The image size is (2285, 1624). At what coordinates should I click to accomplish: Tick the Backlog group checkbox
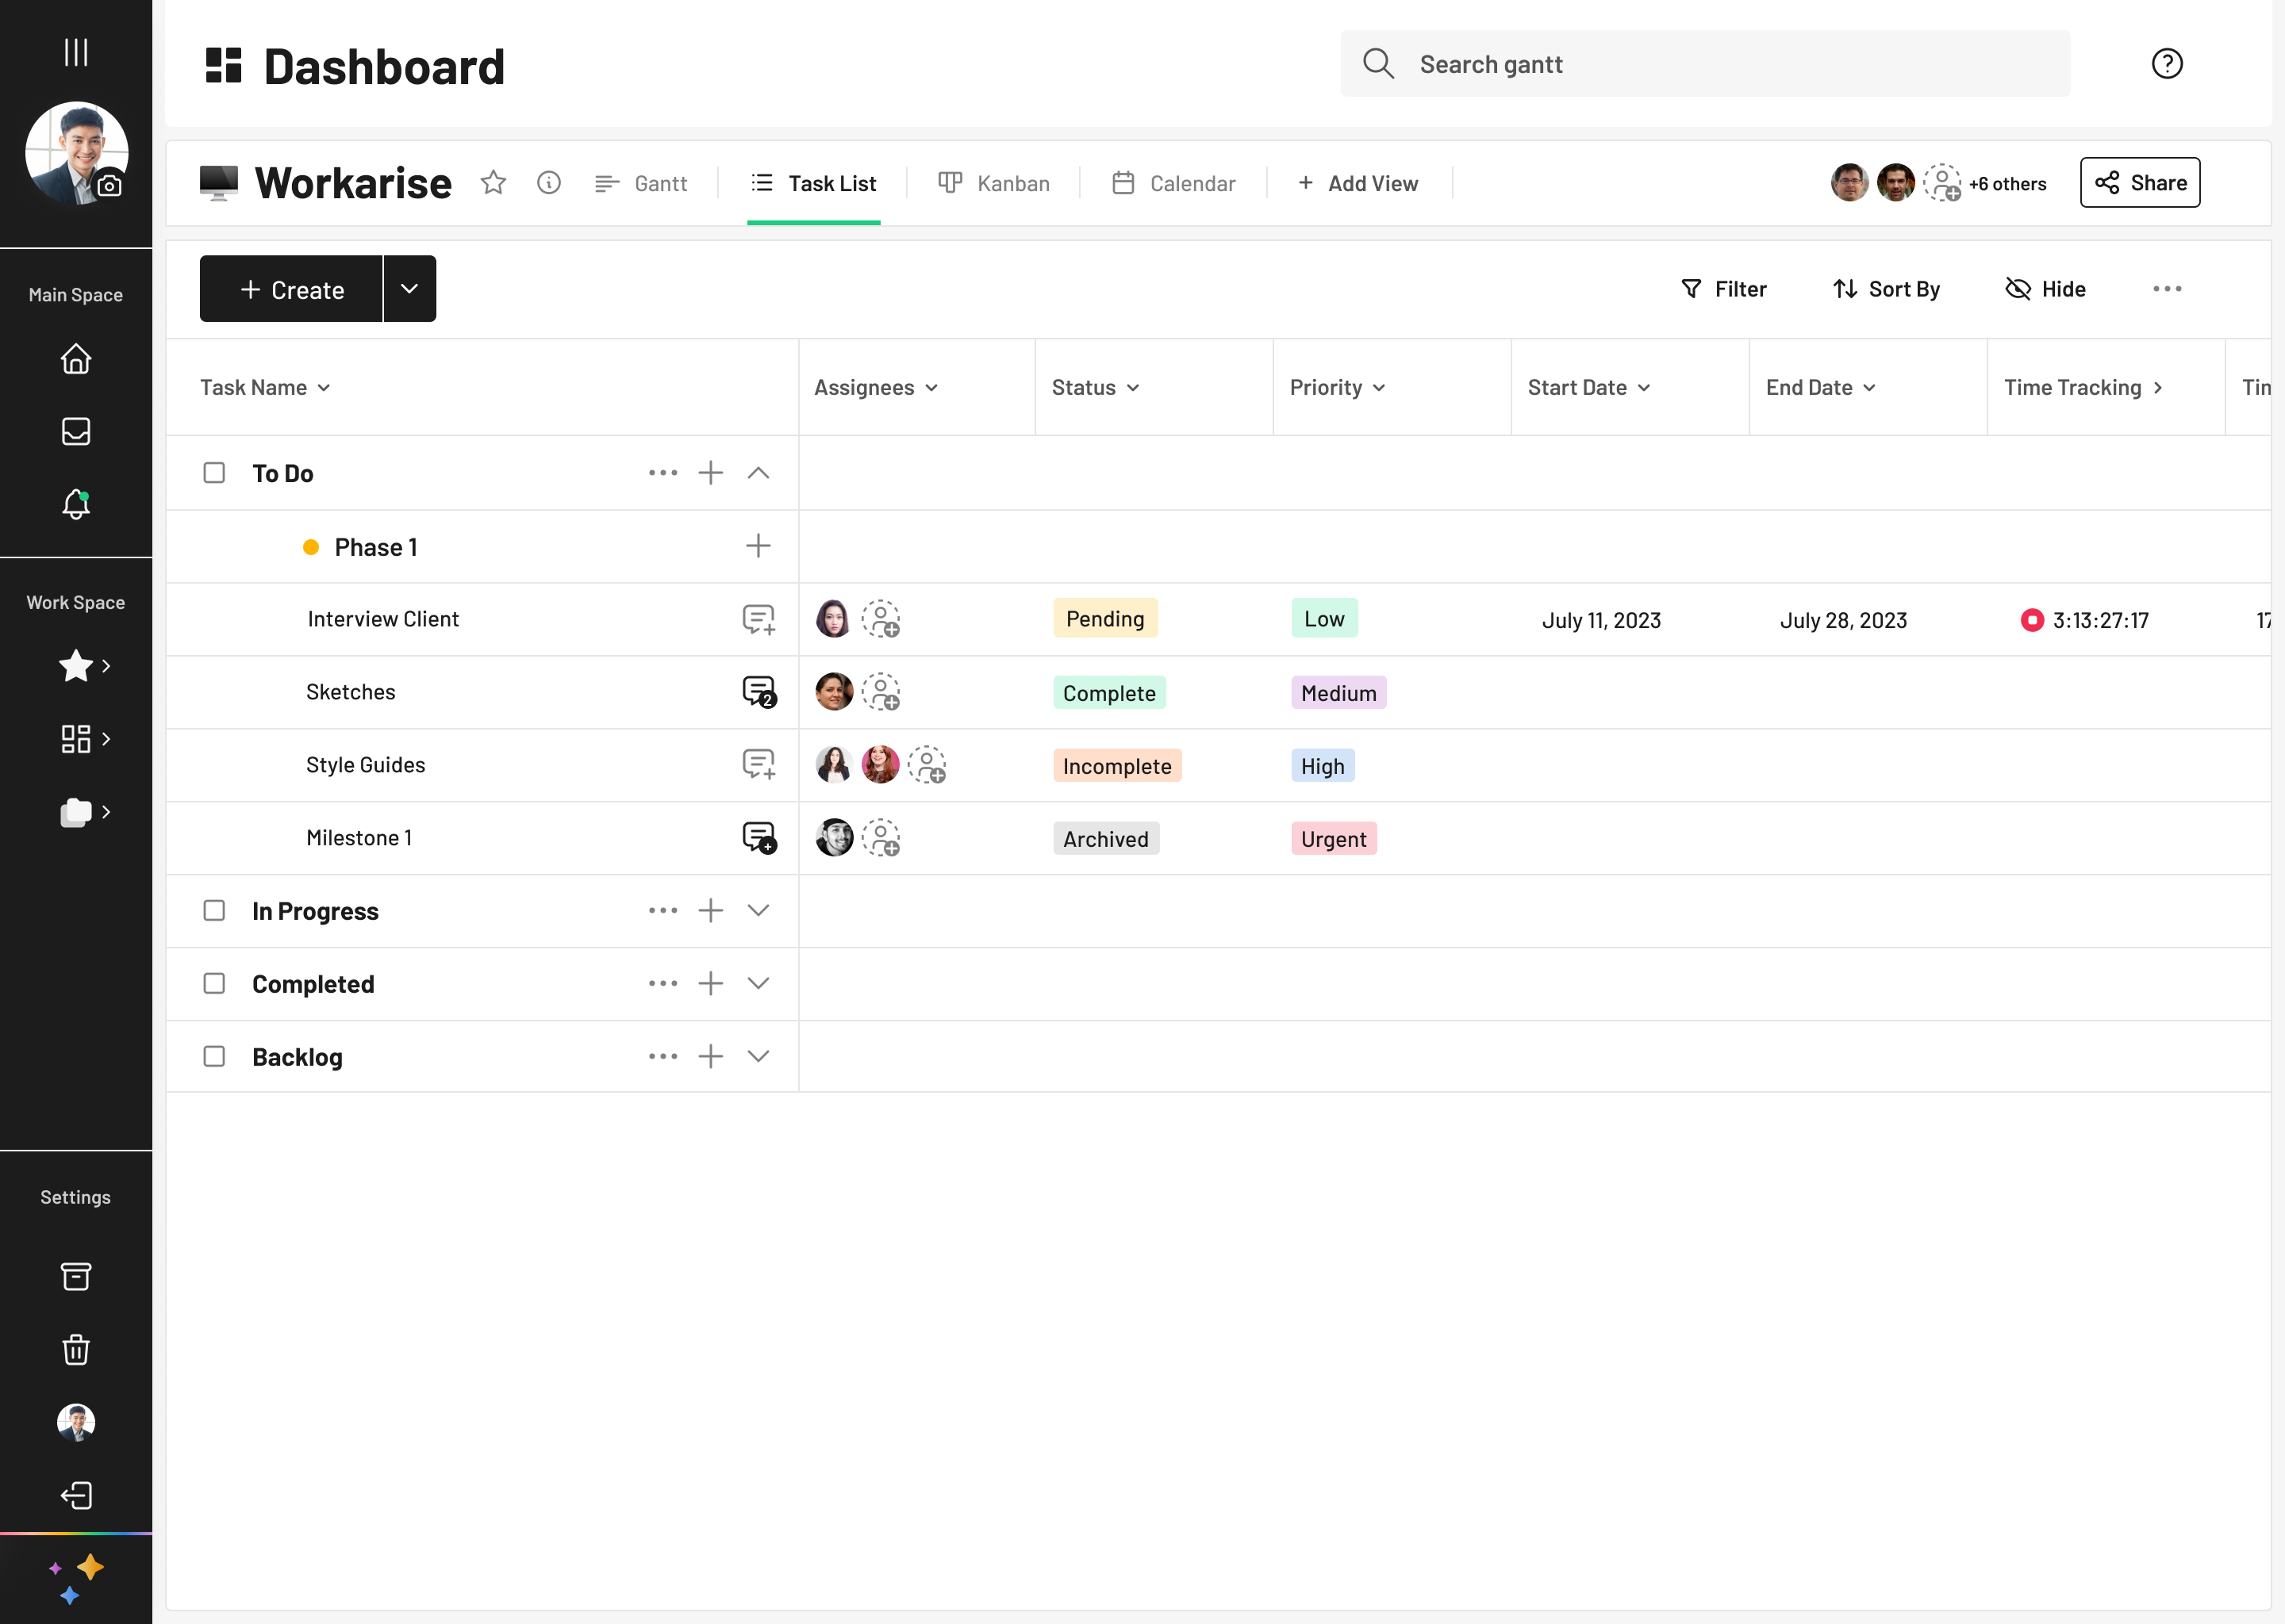[214, 1056]
